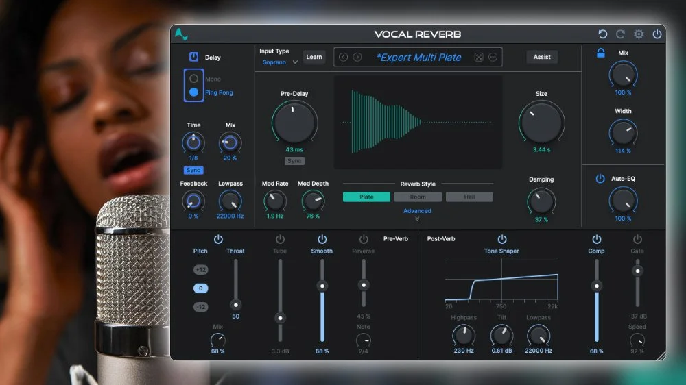Viewport: 686px width, 385px height.
Task: Open the Expert Multi Plate preset name
Action: tap(418, 58)
